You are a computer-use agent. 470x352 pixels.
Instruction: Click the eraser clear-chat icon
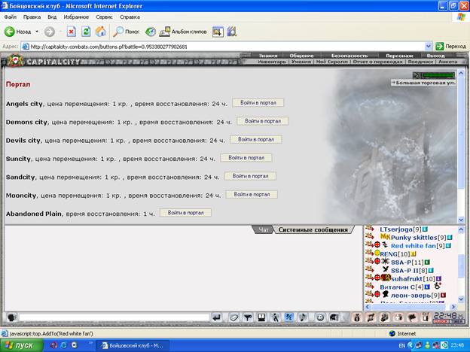pos(233,317)
